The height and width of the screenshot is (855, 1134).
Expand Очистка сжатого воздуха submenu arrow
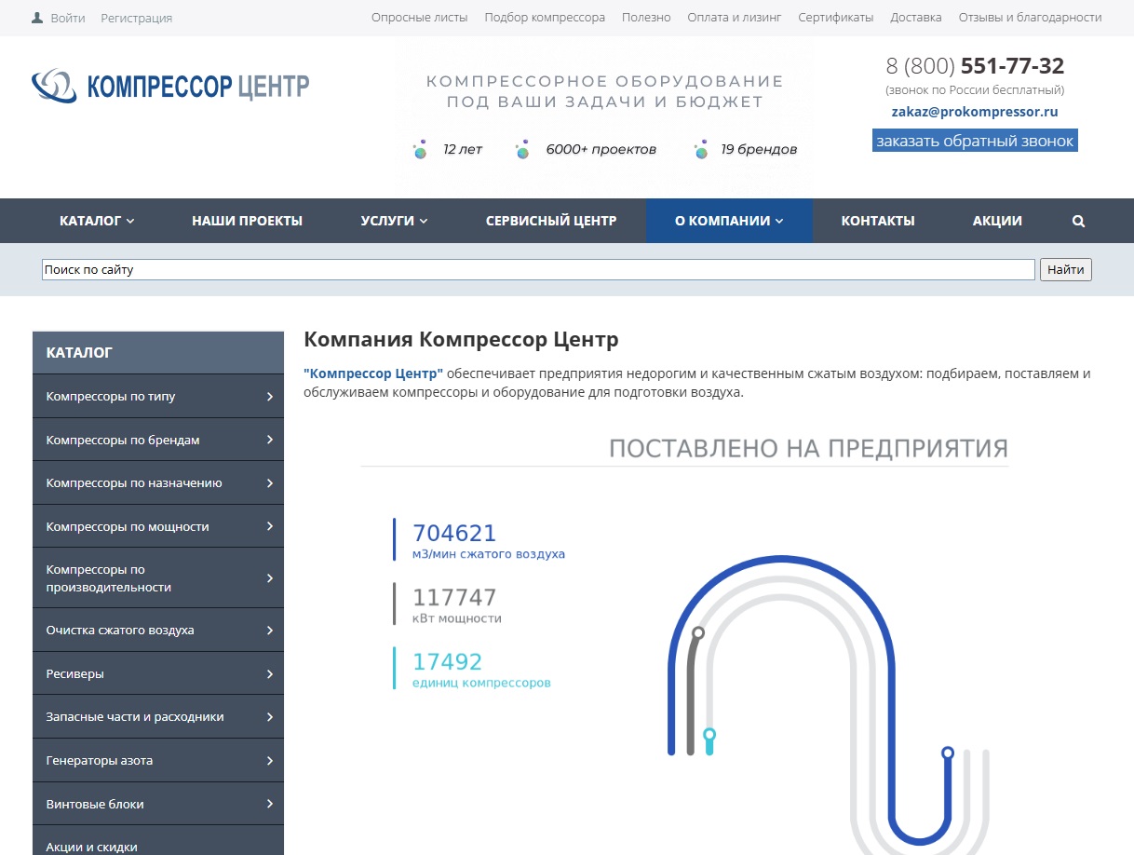270,631
